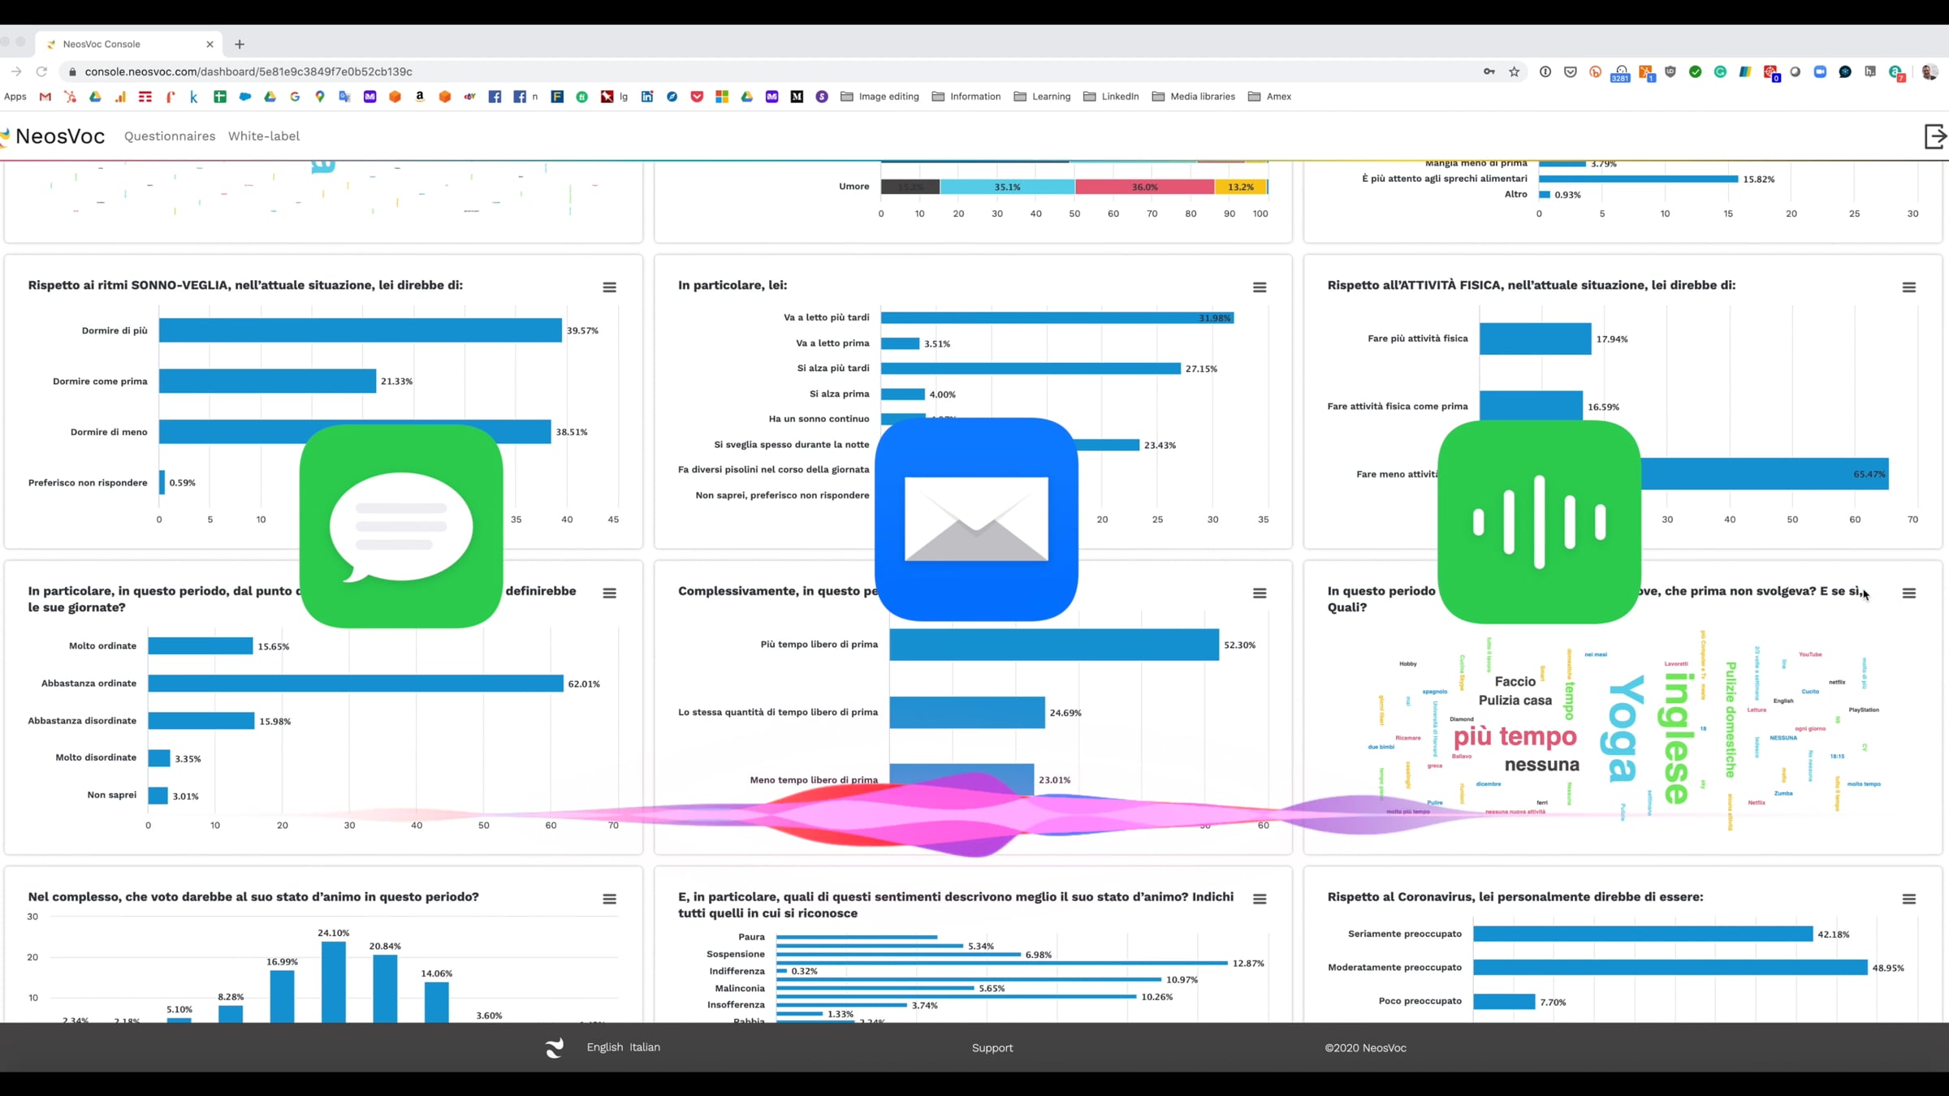Viewport: 1949px width, 1096px height.
Task: Select the NeosVoc Console browser tab
Action: 130,44
